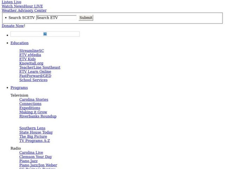This screenshot has width=225, height=169.
Task: Click the broken image icon in the search box
Action: 45,34
